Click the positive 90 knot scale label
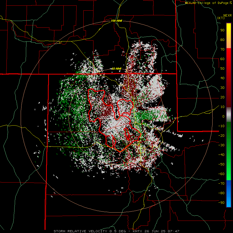The width and height of the screenshot is (233, 233). coord(222,30)
